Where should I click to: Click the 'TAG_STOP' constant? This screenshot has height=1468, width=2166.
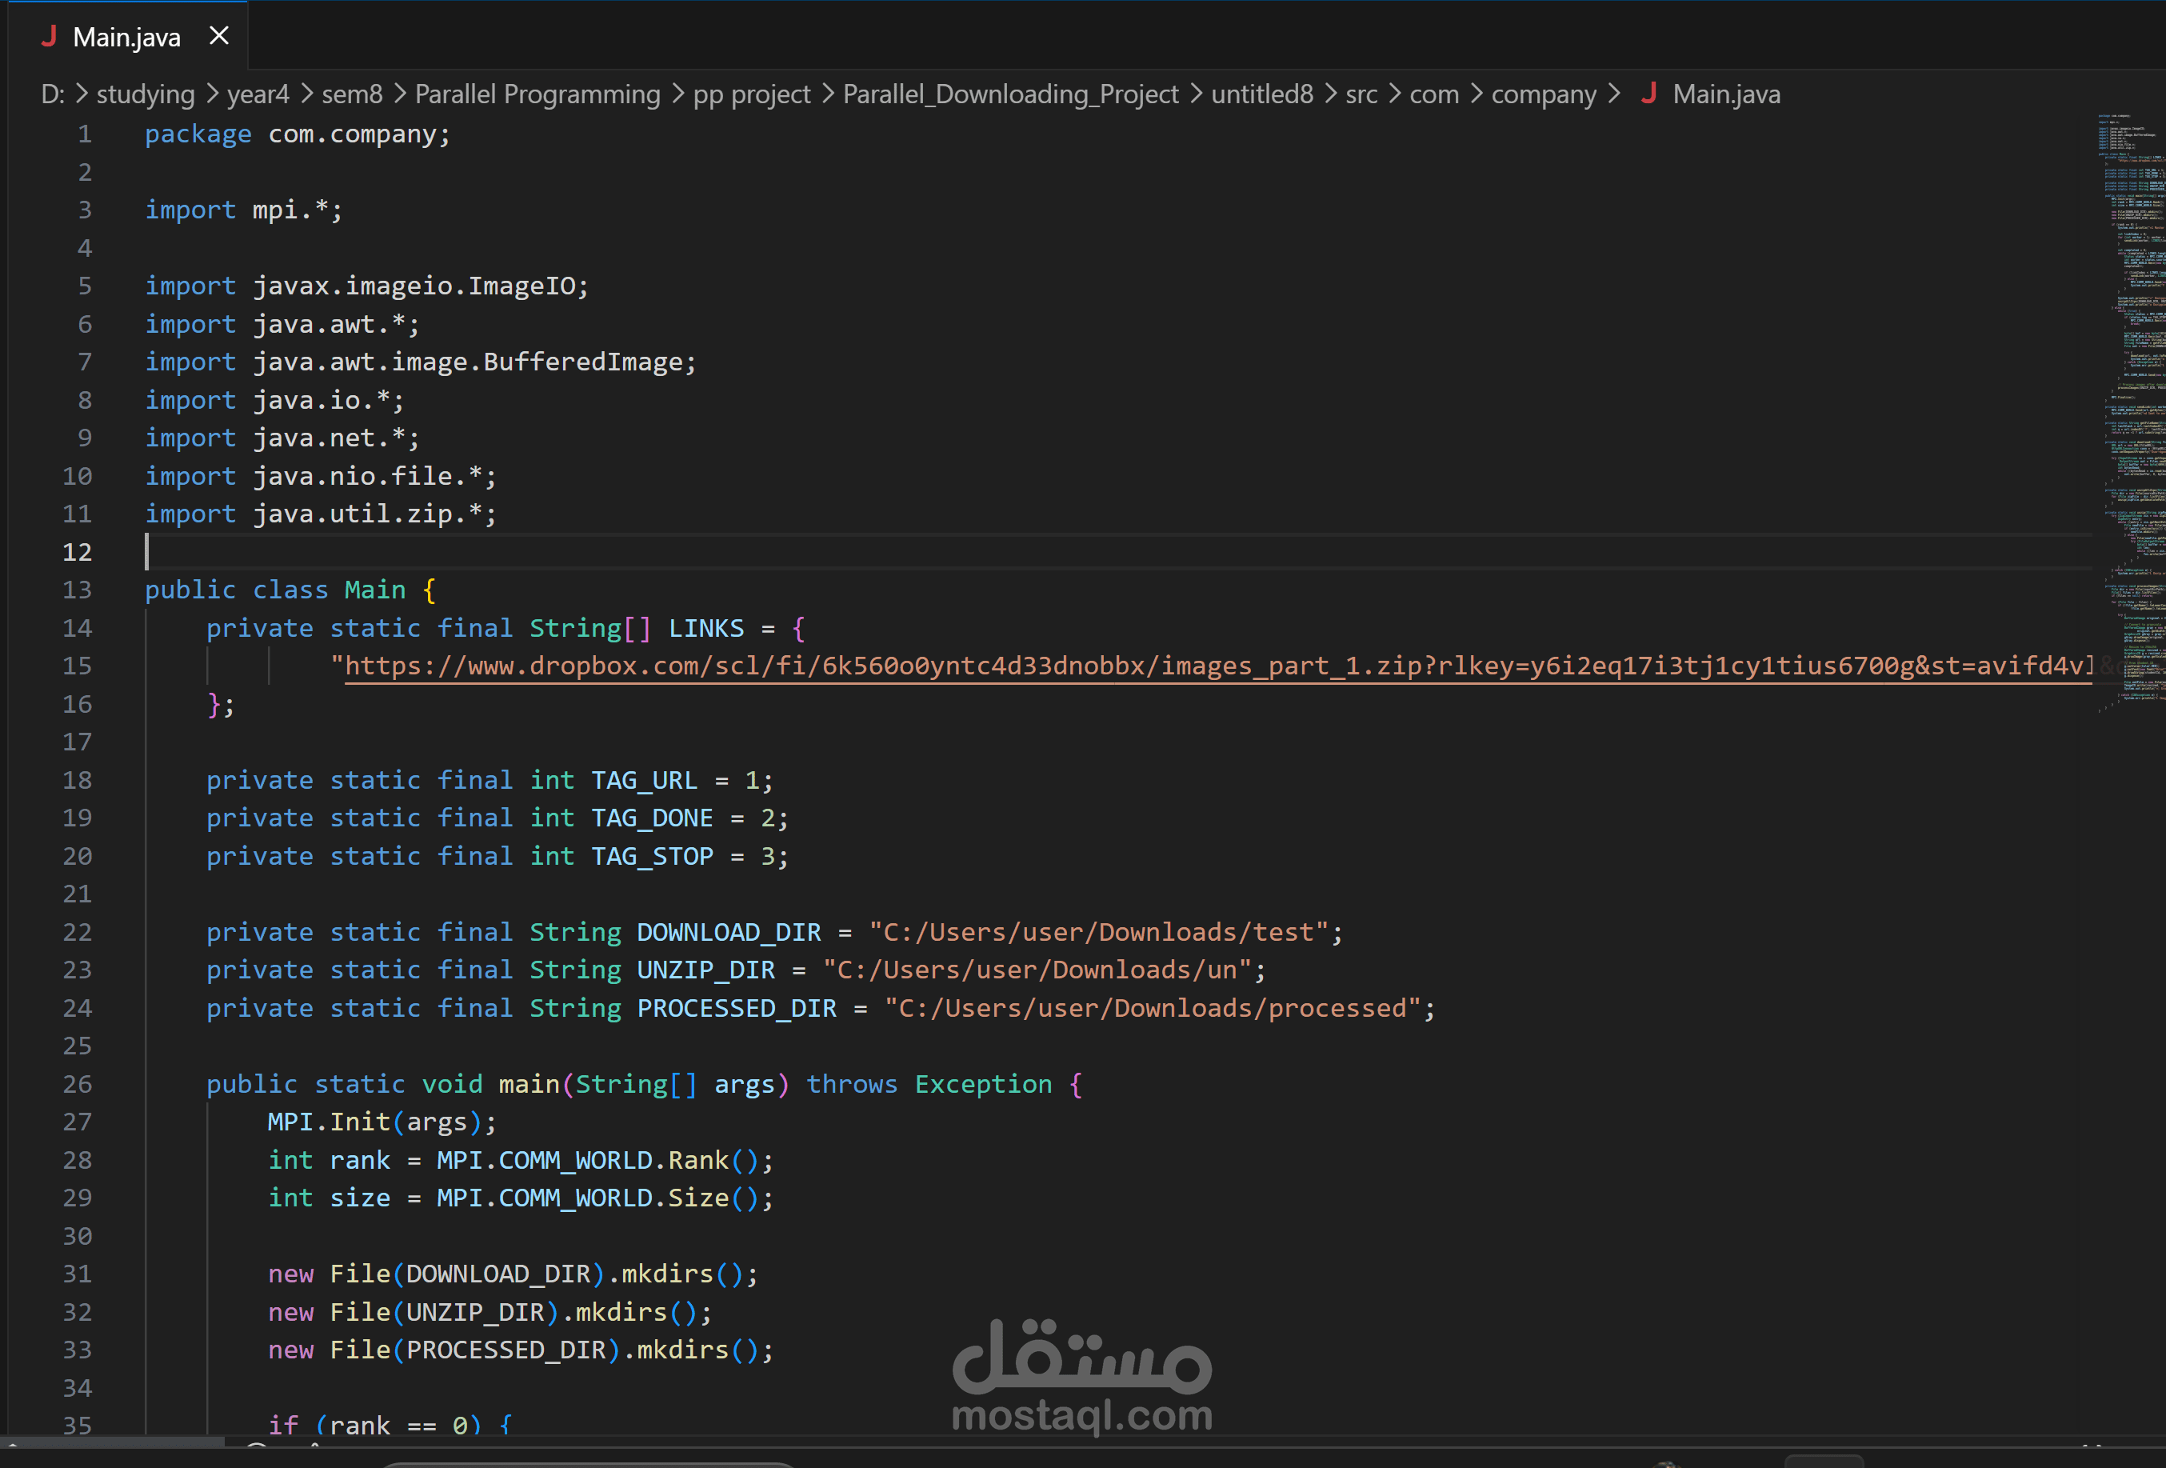[653, 857]
